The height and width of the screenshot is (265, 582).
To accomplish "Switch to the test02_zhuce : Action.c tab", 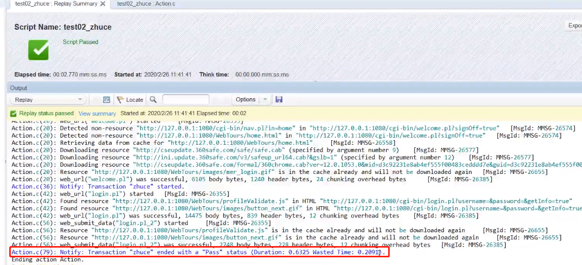I will pyautogui.click(x=146, y=4).
